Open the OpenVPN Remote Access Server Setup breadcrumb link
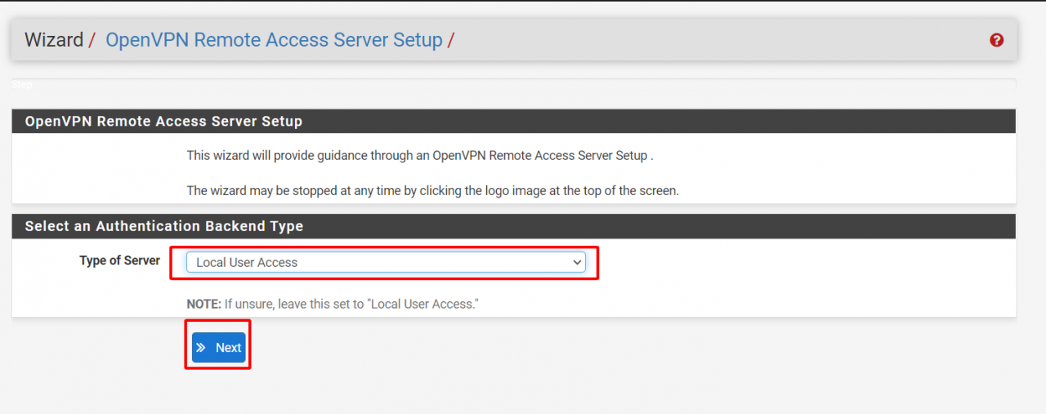The image size is (1046, 414). pyautogui.click(x=274, y=40)
